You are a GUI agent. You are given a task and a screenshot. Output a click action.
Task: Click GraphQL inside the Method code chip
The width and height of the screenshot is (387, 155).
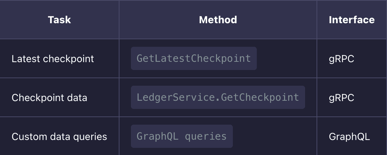pos(158,136)
